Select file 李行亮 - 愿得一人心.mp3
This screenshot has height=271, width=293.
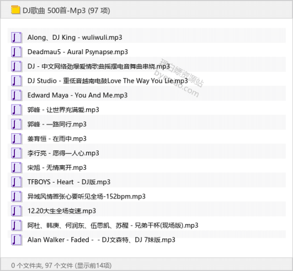63,153
